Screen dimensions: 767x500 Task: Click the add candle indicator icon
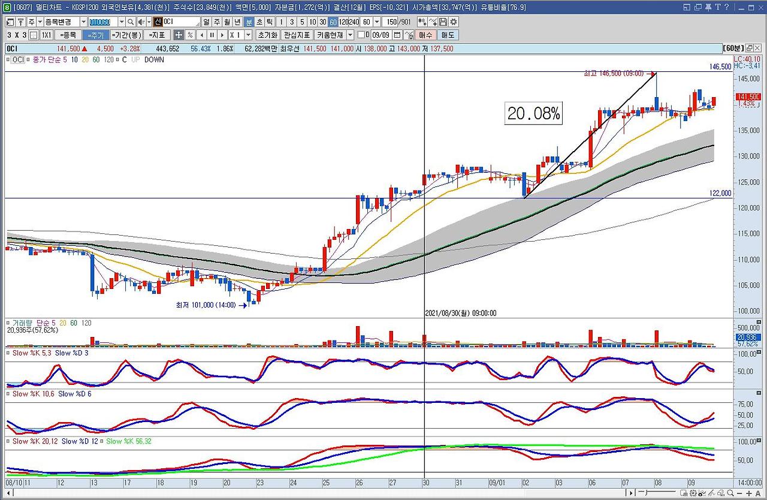click(422, 22)
